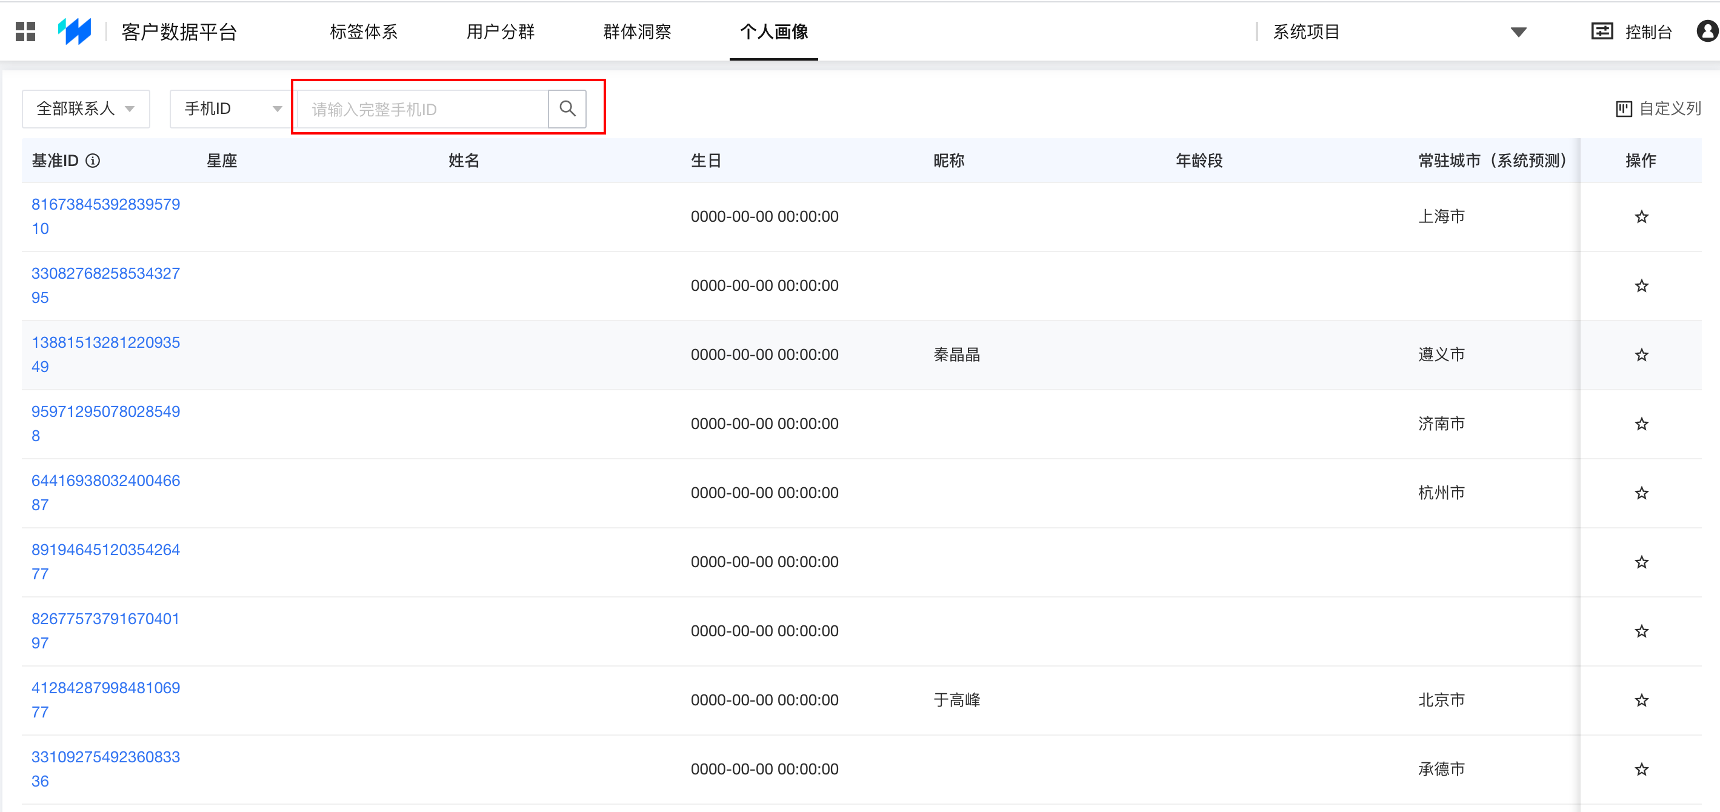1720x812 pixels.
Task: Favorite the 秦晶晶 row with star
Action: point(1641,355)
